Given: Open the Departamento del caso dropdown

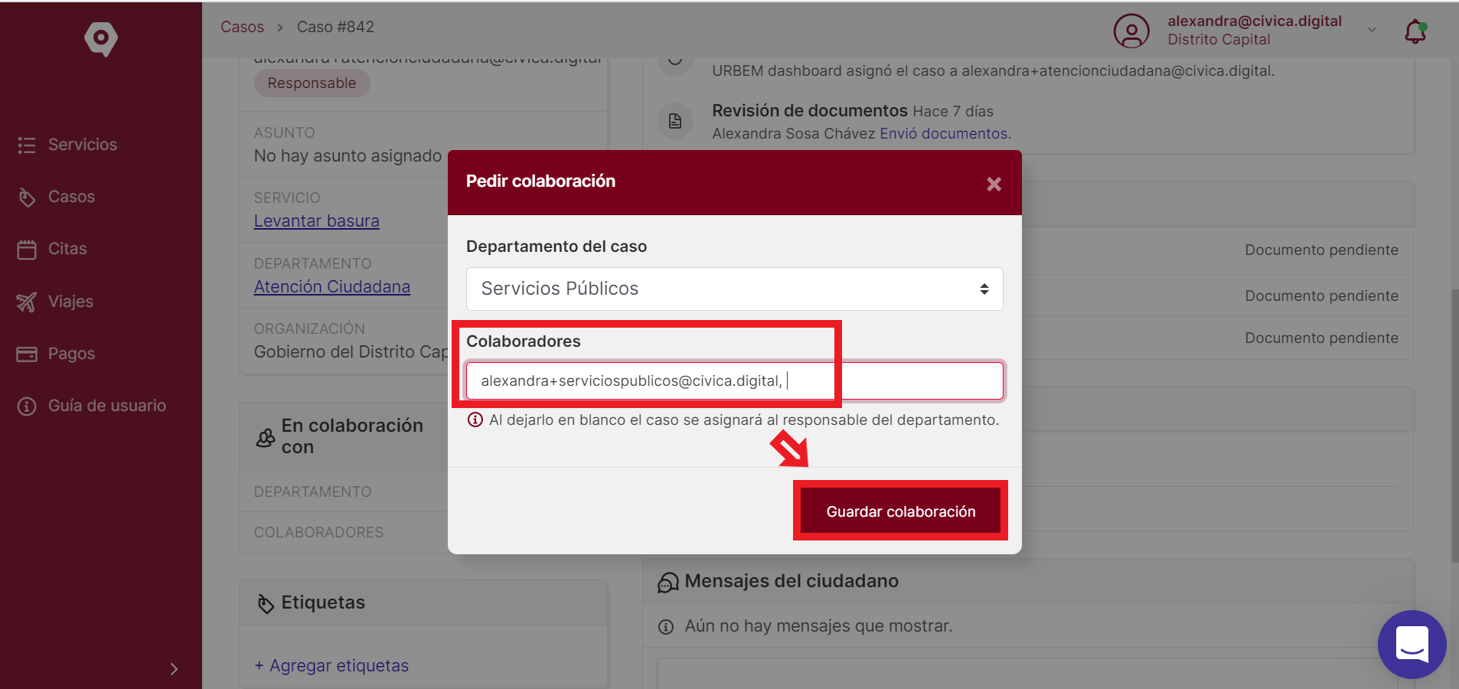Looking at the screenshot, I should 734,289.
